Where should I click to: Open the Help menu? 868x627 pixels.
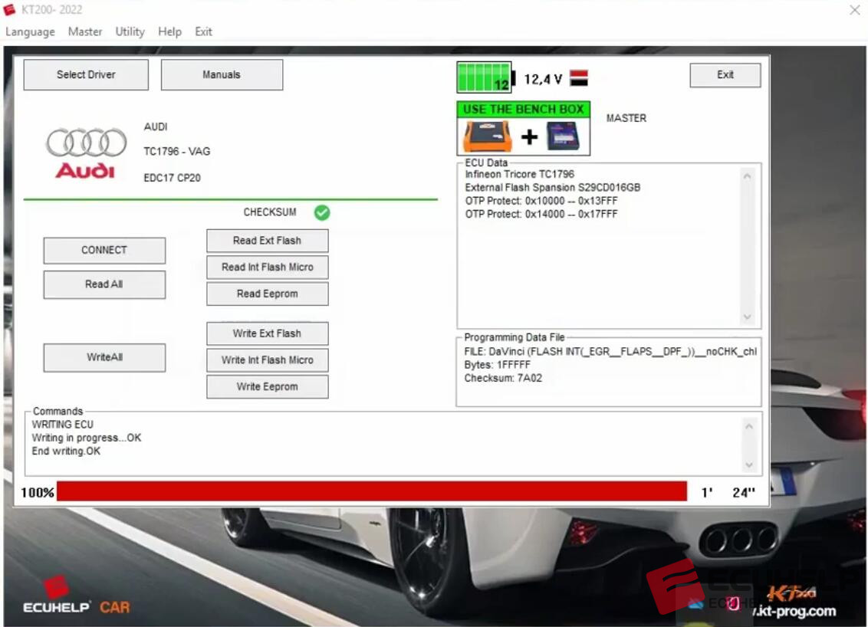coord(169,31)
